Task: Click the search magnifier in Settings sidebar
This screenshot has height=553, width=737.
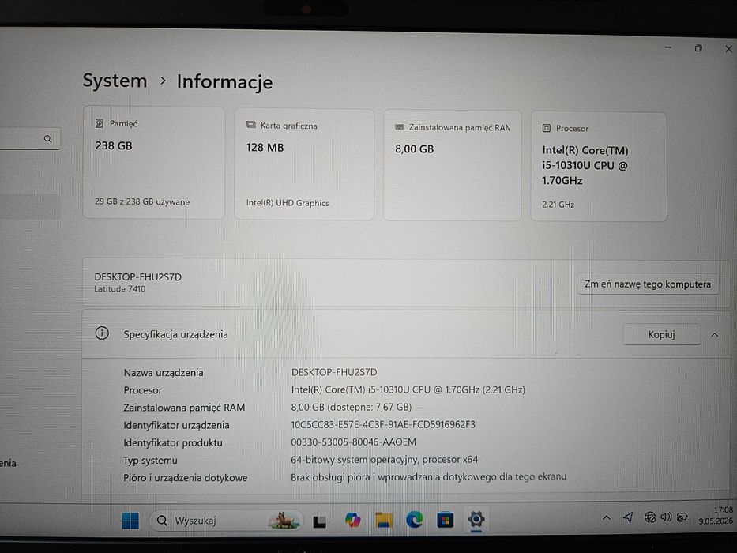Action: (47, 139)
